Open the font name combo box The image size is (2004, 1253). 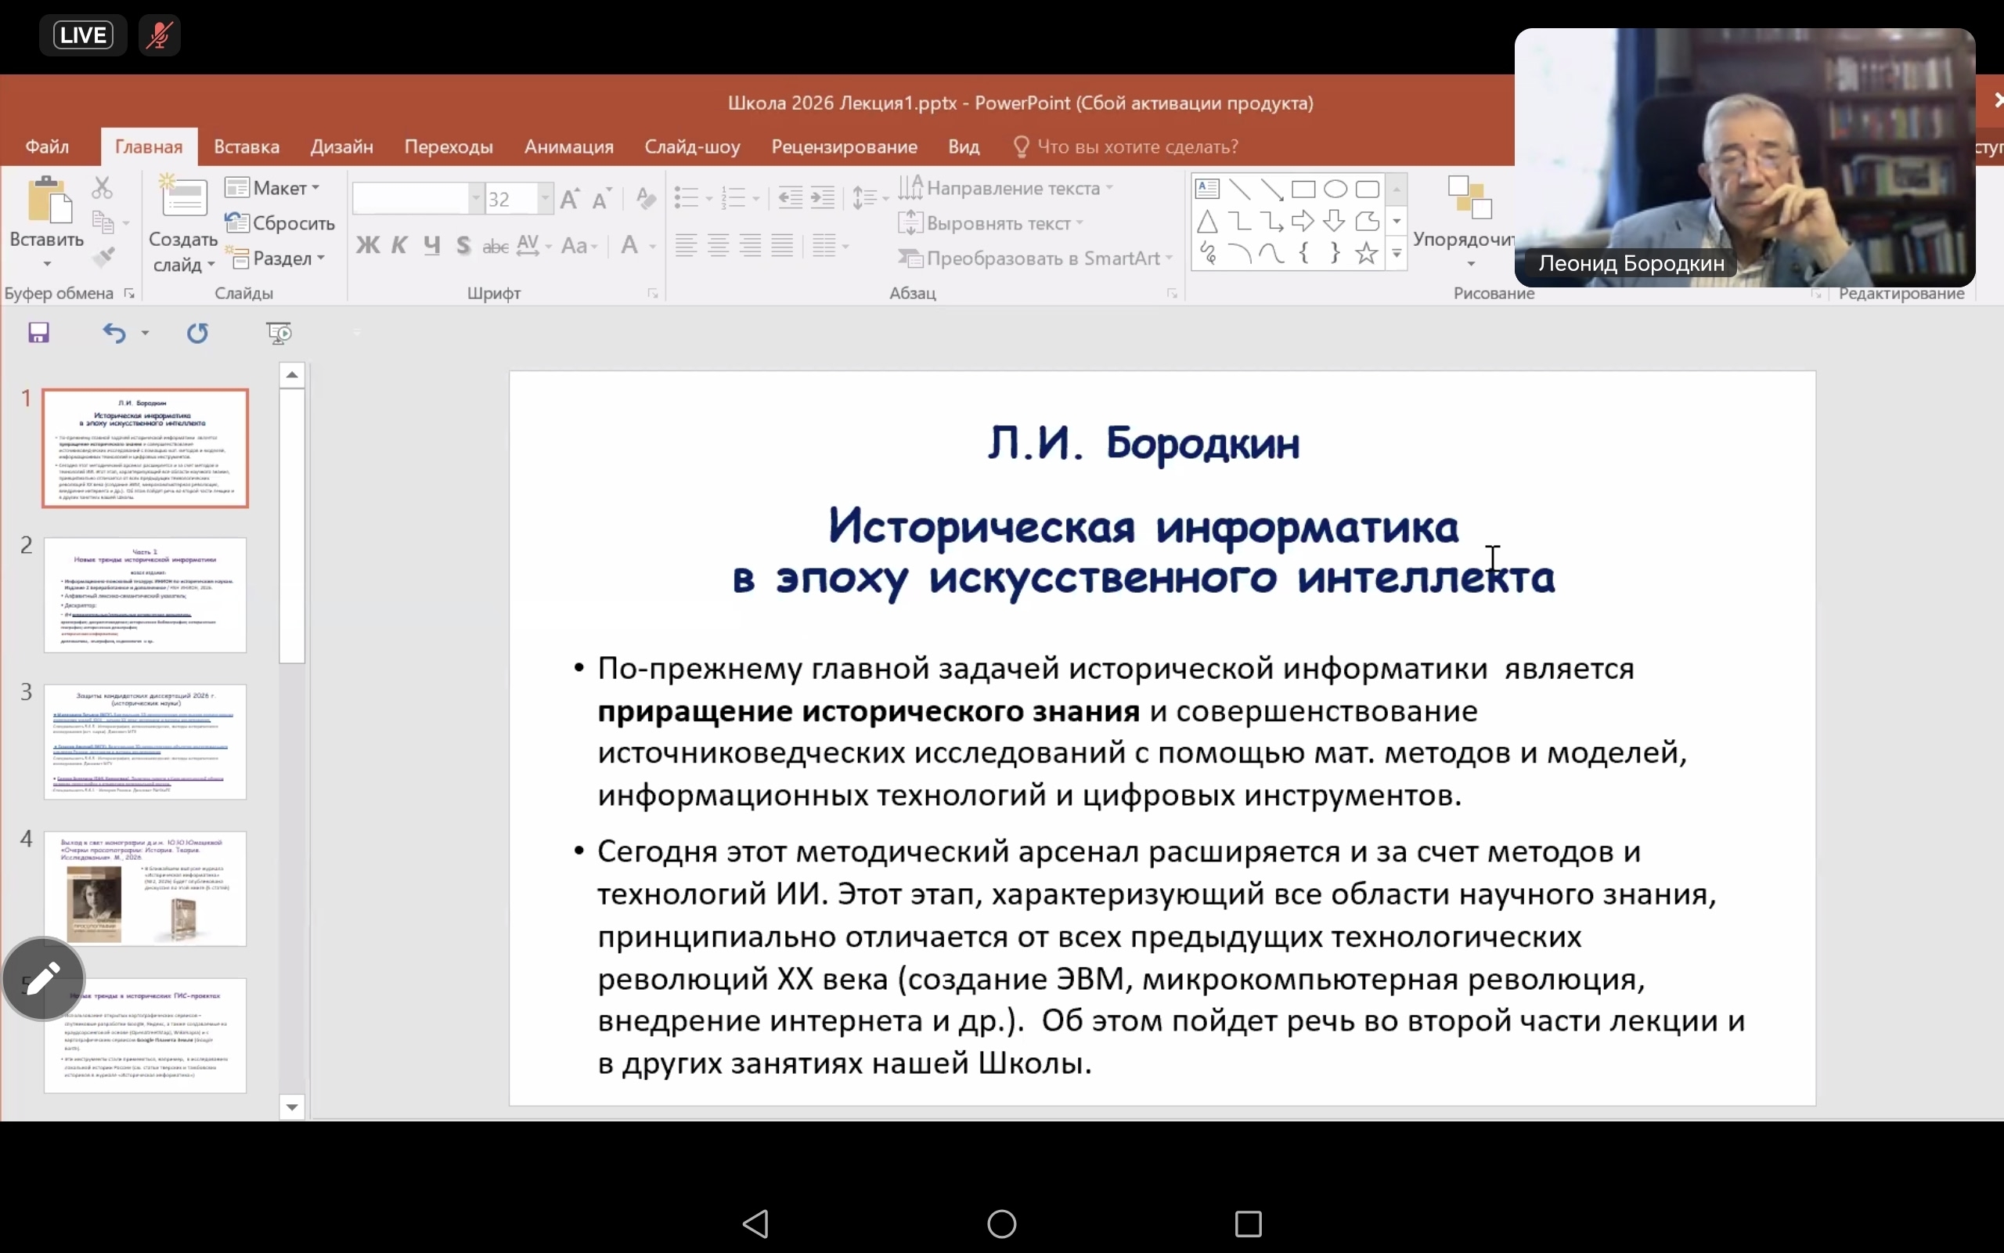pos(416,199)
